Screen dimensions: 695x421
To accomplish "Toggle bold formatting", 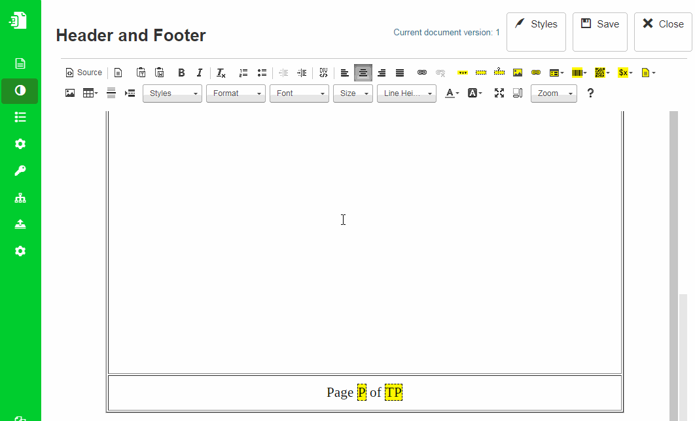I will [181, 73].
